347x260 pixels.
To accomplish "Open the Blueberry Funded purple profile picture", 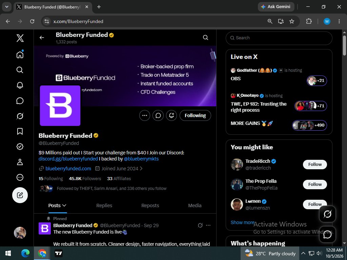I will [60, 106].
